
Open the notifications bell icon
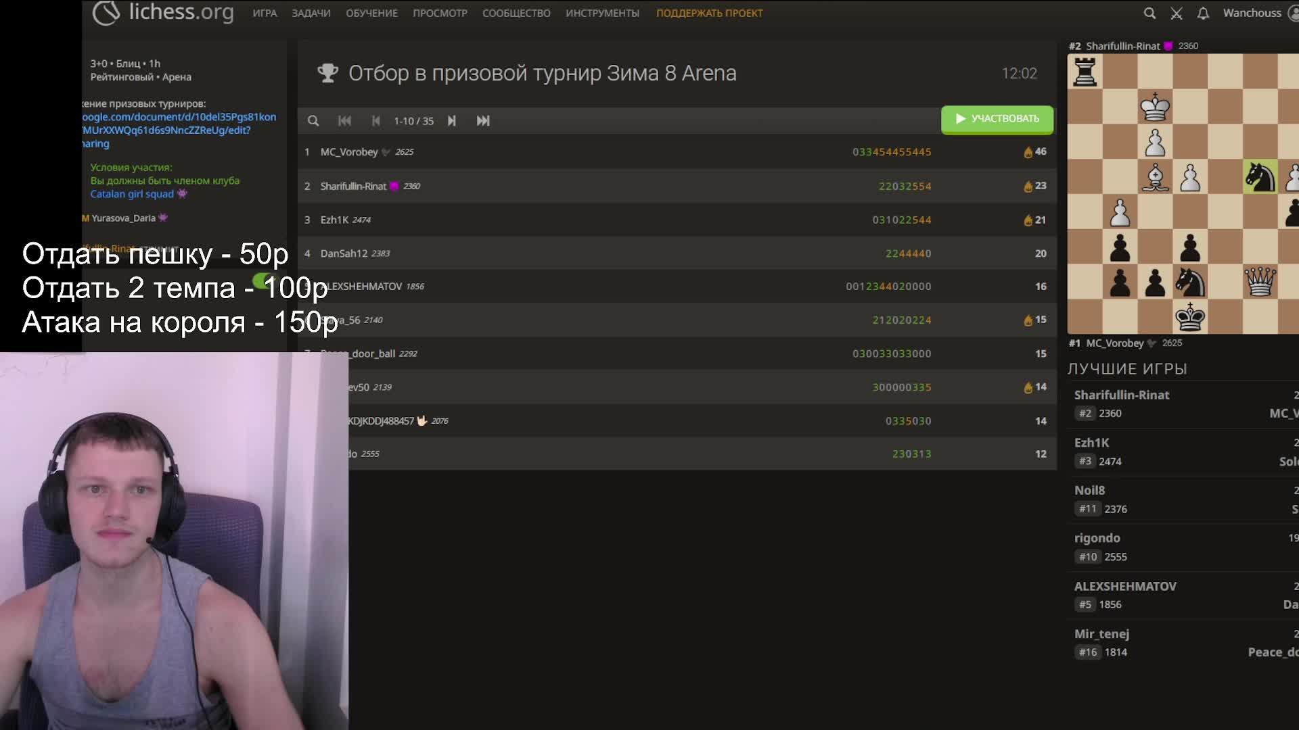pos(1203,13)
